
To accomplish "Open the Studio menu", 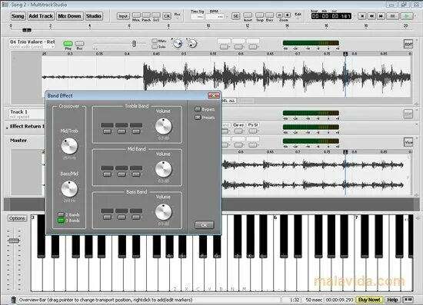I will (x=93, y=16).
